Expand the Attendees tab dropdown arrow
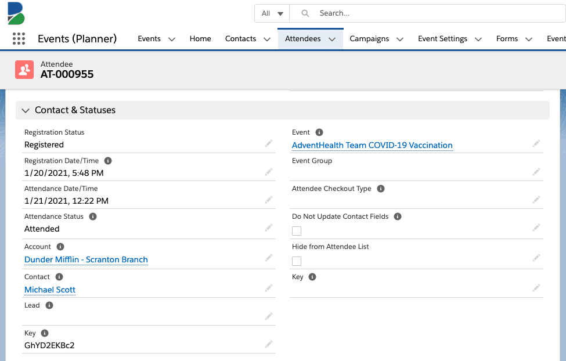This screenshot has height=361, width=566. pos(332,39)
